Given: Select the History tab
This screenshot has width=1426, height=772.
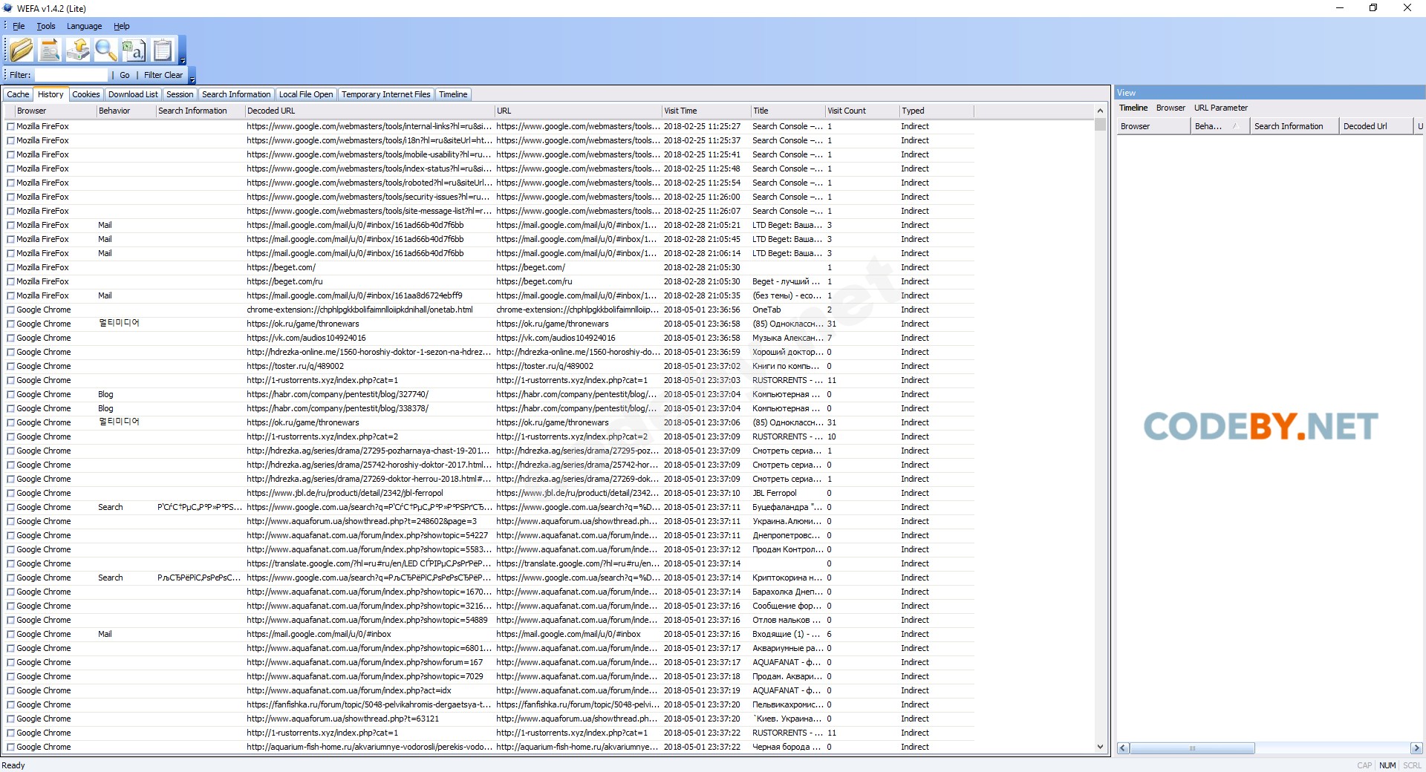Looking at the screenshot, I should coord(51,94).
